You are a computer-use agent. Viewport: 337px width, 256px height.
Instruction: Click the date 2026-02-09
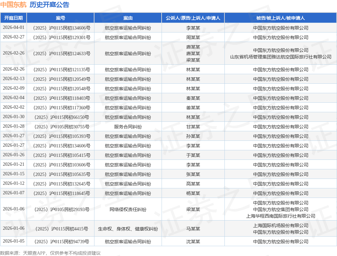[13, 88]
